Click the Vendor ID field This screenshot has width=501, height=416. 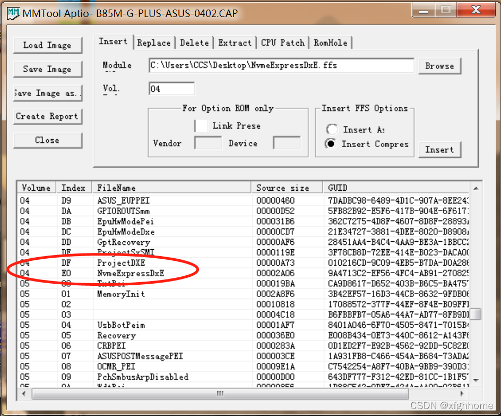(208, 143)
